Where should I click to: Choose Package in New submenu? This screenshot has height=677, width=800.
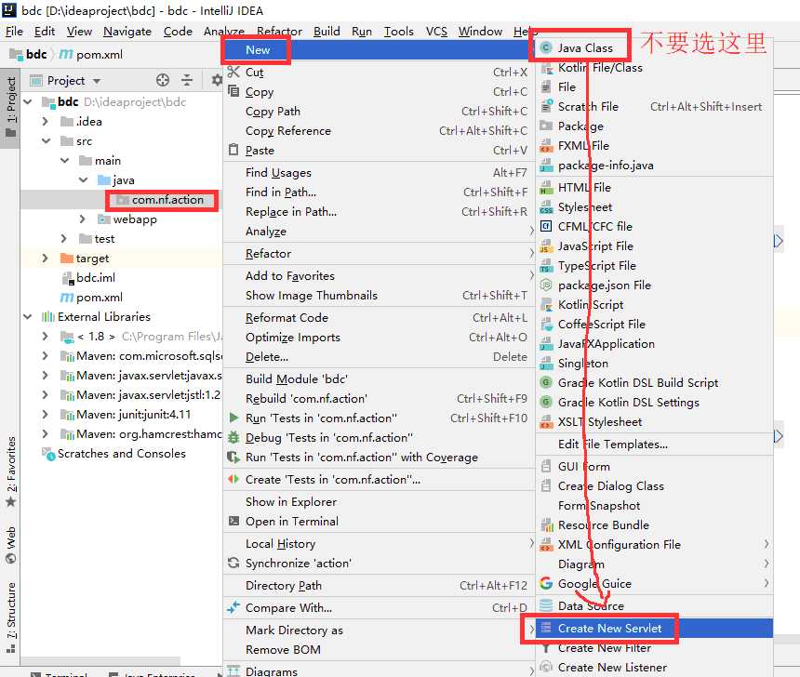[654, 126]
